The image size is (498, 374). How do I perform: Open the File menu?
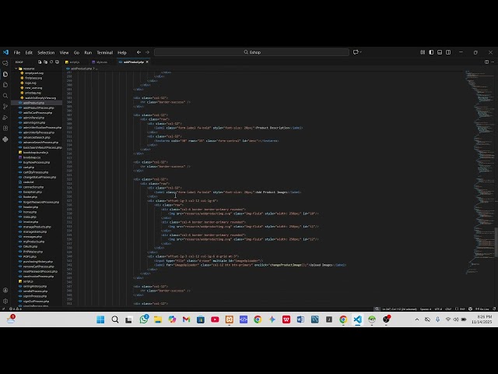coord(17,52)
